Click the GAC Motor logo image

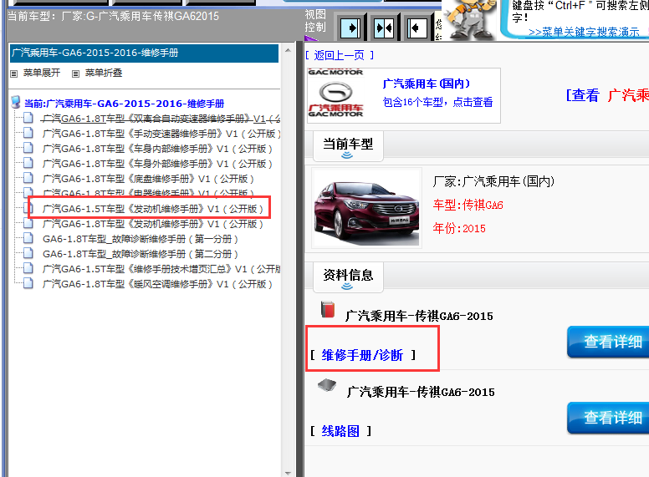(x=335, y=94)
